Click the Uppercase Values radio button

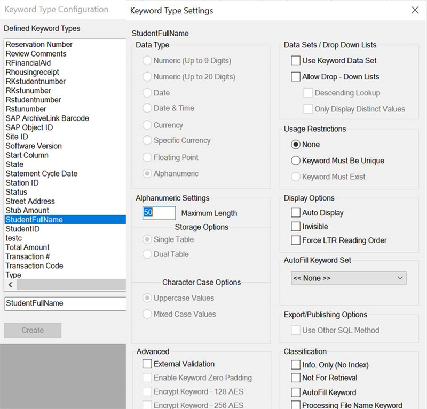(x=147, y=298)
